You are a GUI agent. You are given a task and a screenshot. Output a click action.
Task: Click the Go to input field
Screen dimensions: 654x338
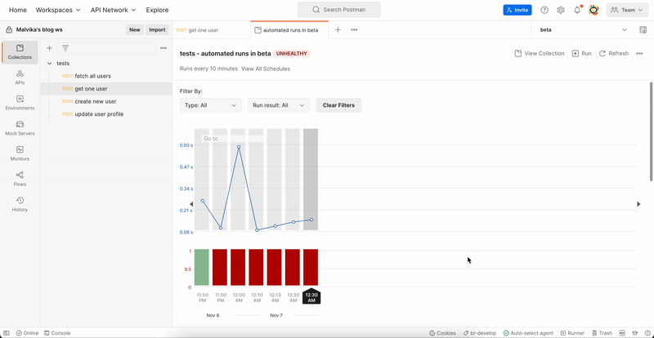coord(234,138)
